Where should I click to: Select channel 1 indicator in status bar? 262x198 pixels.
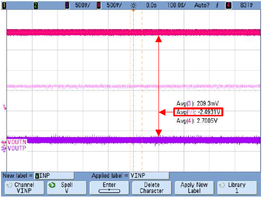[4, 5]
